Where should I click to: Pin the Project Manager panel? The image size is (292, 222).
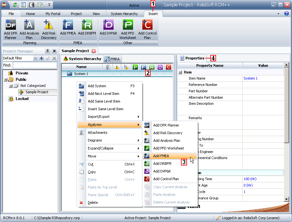point(48,51)
